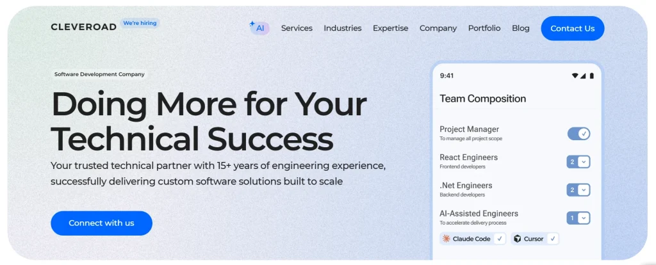
Task: Open the AI-Assisted Engineers count dropdown
Action: point(578,218)
